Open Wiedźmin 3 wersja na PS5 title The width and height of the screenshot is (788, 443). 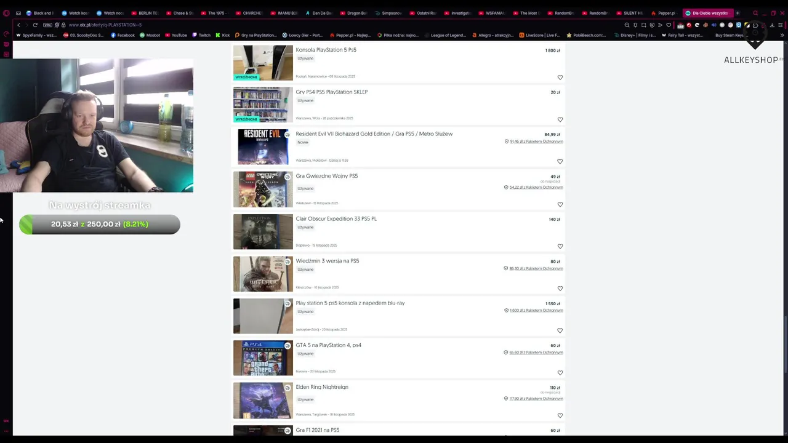point(327,261)
